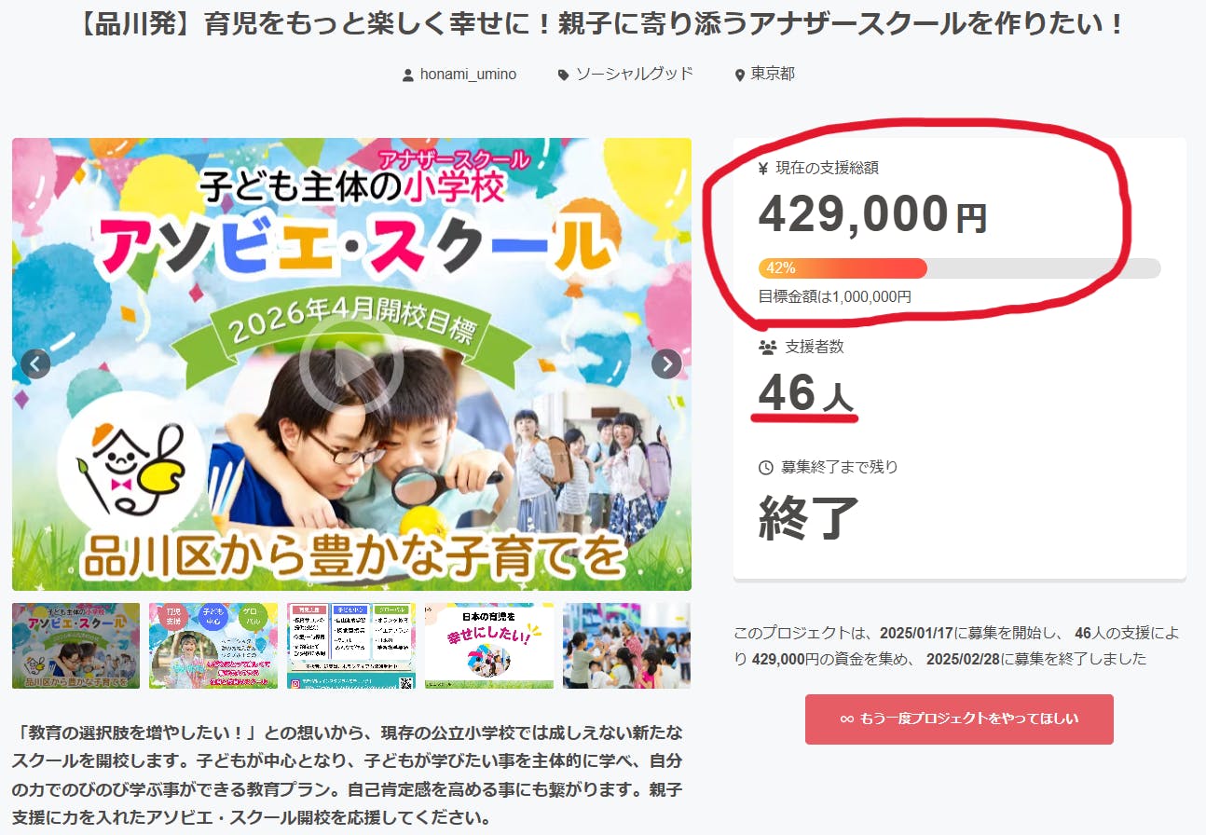The width and height of the screenshot is (1206, 835).
Task: Select the 日本の育児を幸せにしたい thumbnail
Action: tap(489, 646)
